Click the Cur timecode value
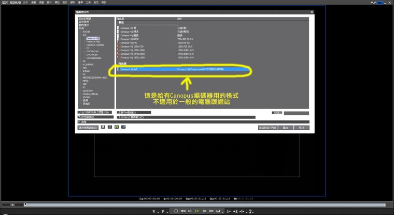Screen dimensions: 394x215 coord(152,198)
